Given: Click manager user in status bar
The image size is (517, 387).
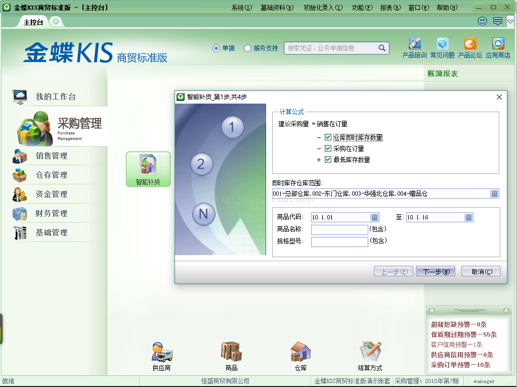Looking at the screenshot, I should click(x=484, y=381).
